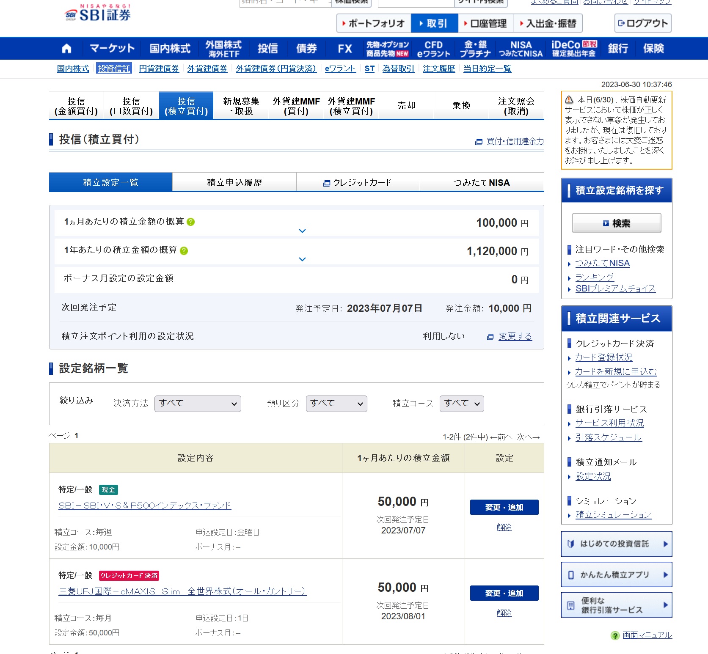
Task: Open the 預り区分 filter dropdown
Action: point(336,404)
